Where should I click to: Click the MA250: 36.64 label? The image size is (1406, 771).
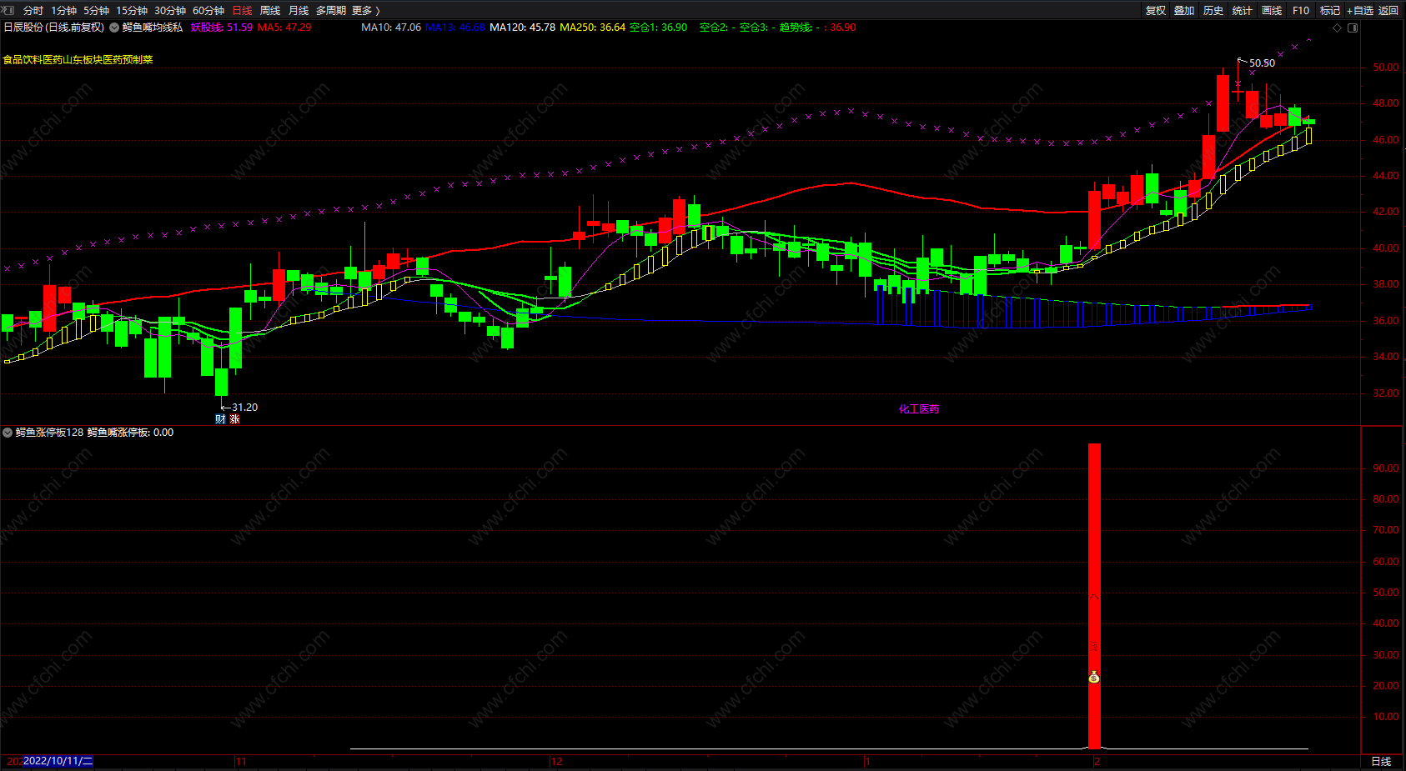tap(593, 28)
